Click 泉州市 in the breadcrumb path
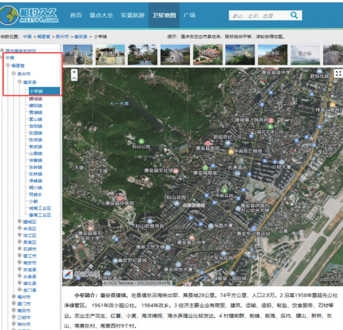343x330 pixels. tap(62, 36)
